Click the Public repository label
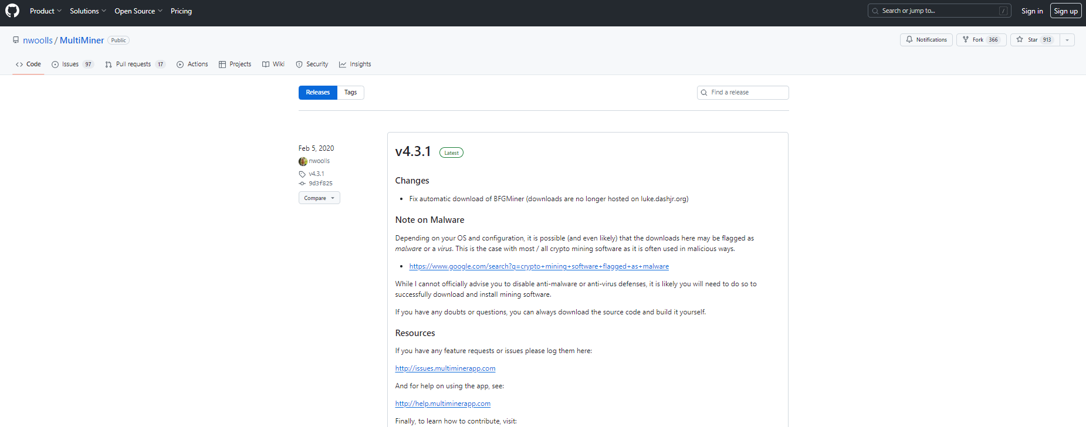Viewport: 1086px width, 427px height. click(x=119, y=40)
